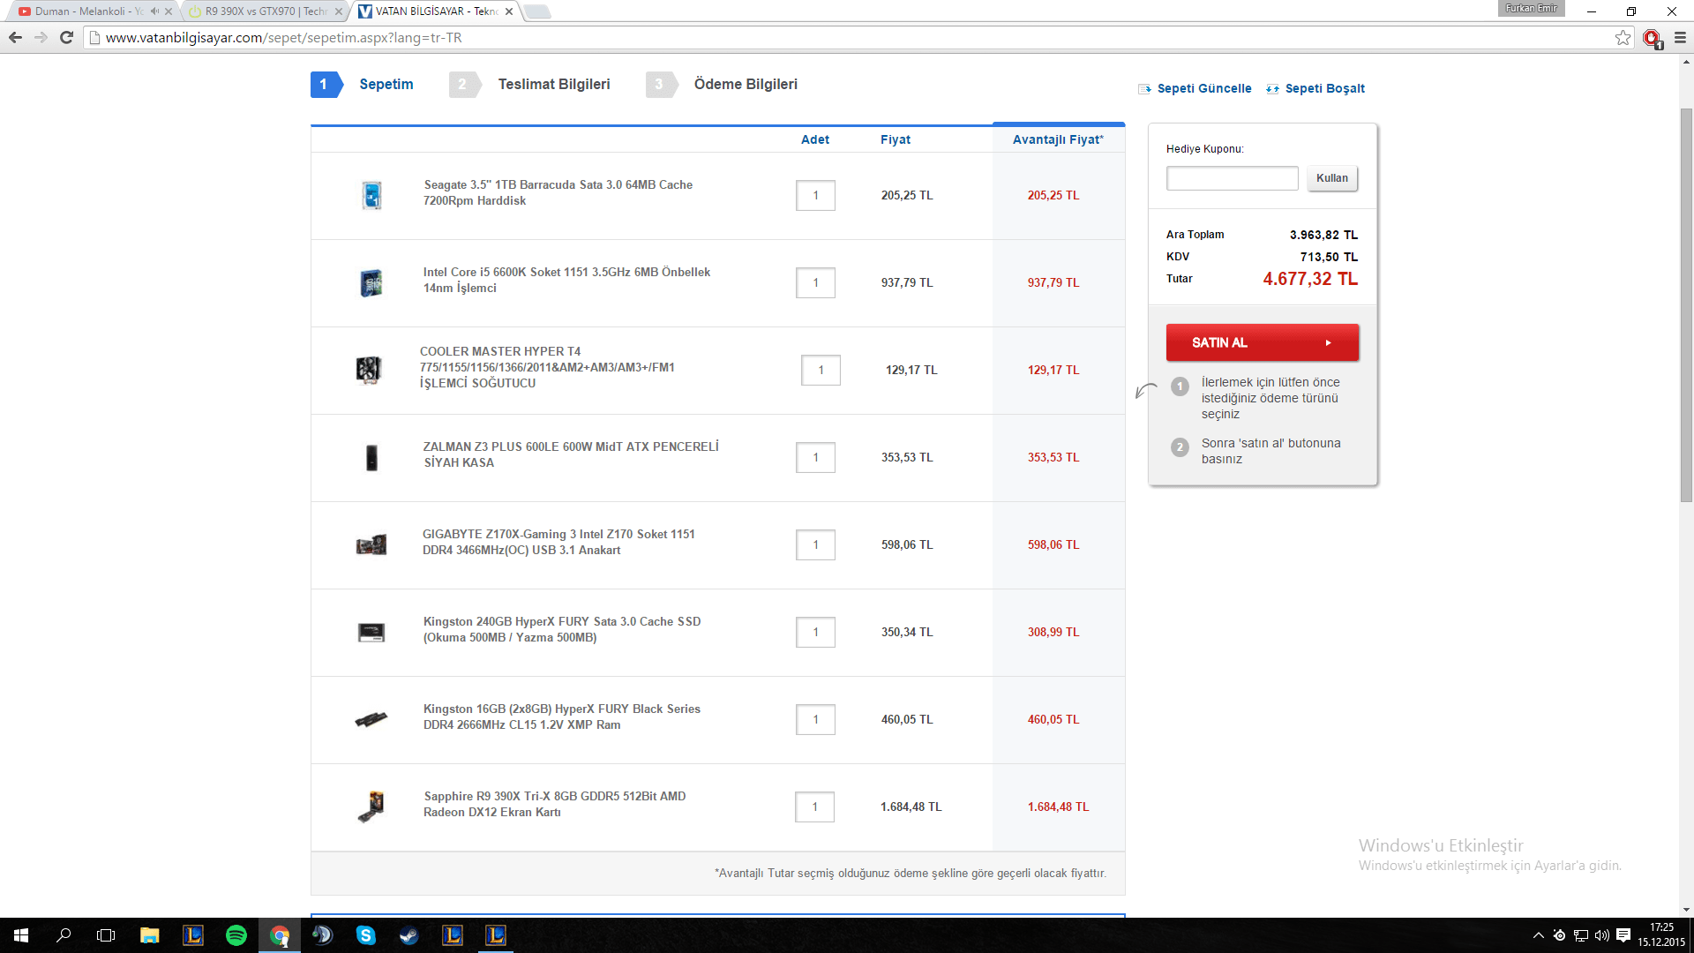Open the Chrome hamburger menu
1694x953 pixels.
tap(1680, 38)
